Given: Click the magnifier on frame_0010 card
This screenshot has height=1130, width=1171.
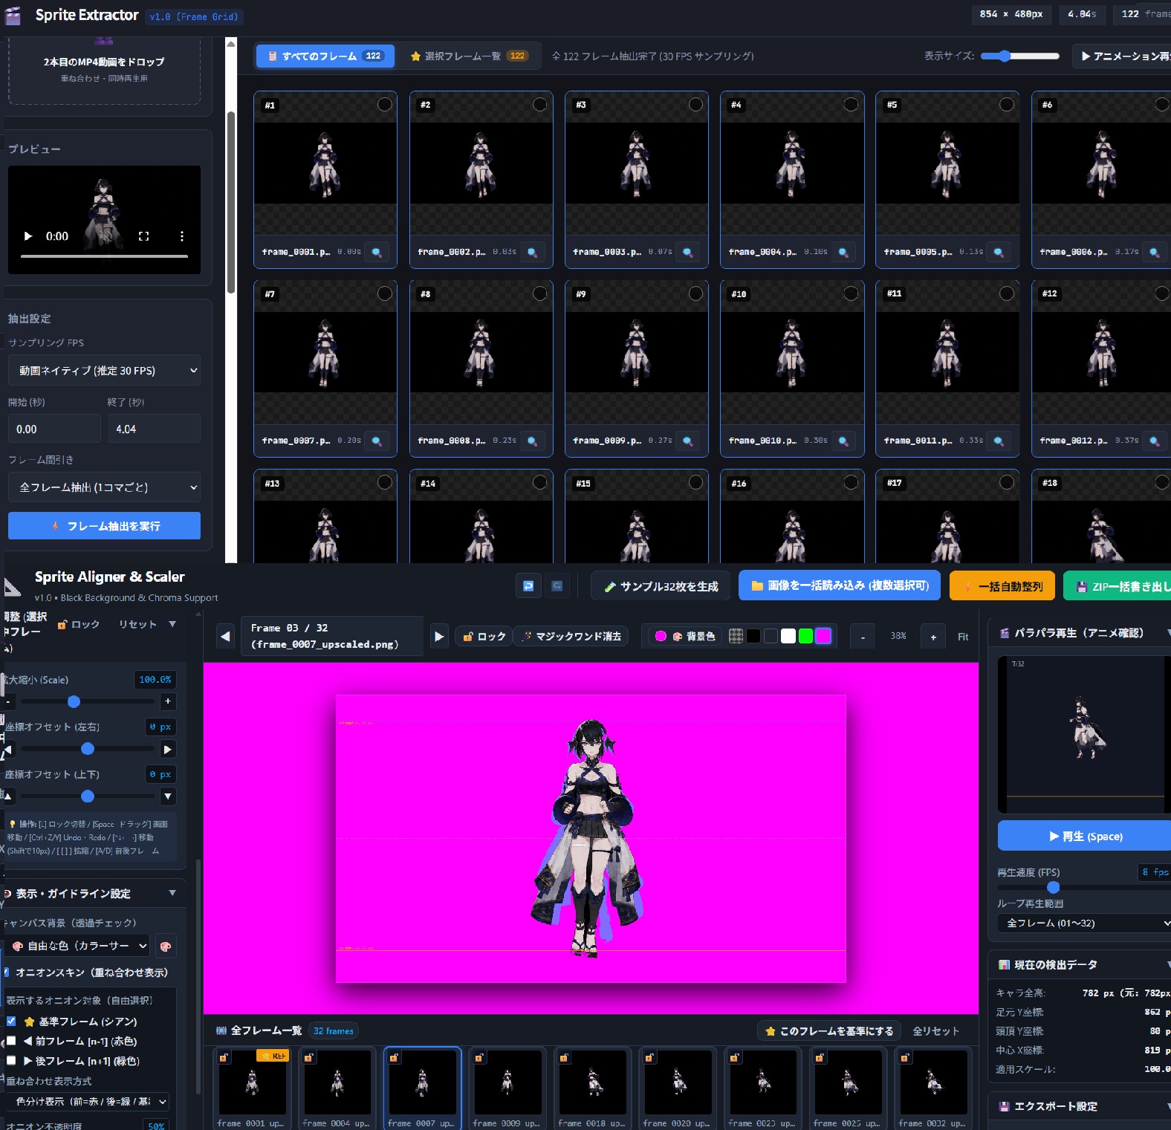Looking at the screenshot, I should (843, 441).
